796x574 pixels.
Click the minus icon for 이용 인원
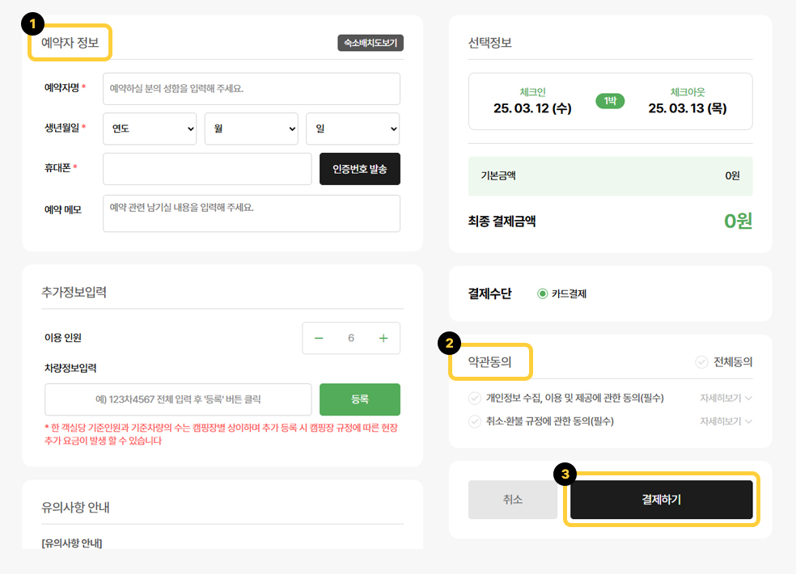click(x=319, y=338)
